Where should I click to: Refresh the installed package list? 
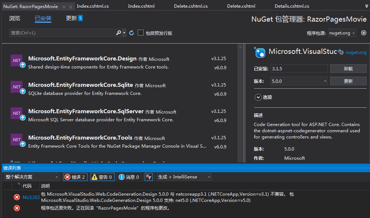pyautogui.click(x=132, y=33)
